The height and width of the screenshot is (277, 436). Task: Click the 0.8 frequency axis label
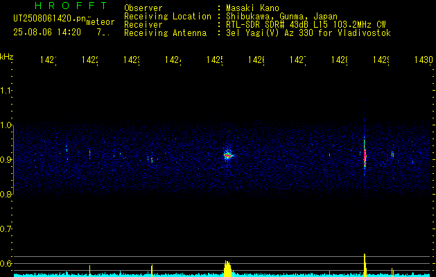pyautogui.click(x=6, y=195)
